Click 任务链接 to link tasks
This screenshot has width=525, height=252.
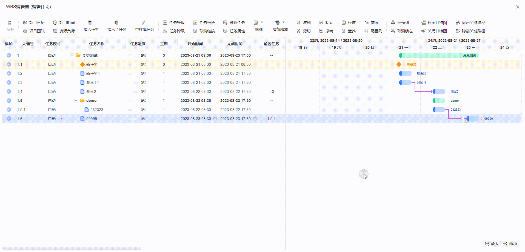click(x=204, y=23)
